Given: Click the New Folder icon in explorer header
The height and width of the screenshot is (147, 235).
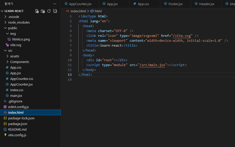Looking at the screenshot, I should pos(43,11).
